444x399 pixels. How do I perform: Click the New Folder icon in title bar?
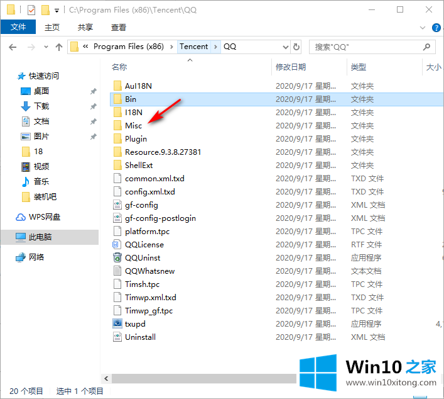(x=45, y=10)
